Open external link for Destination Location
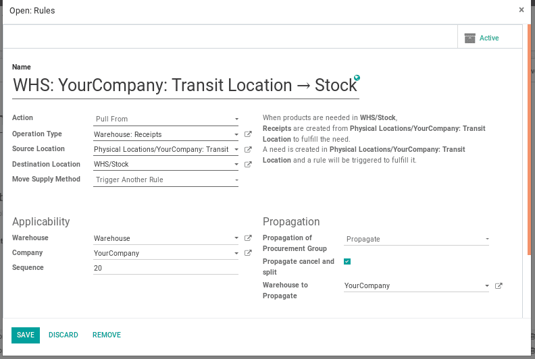 pos(248,165)
